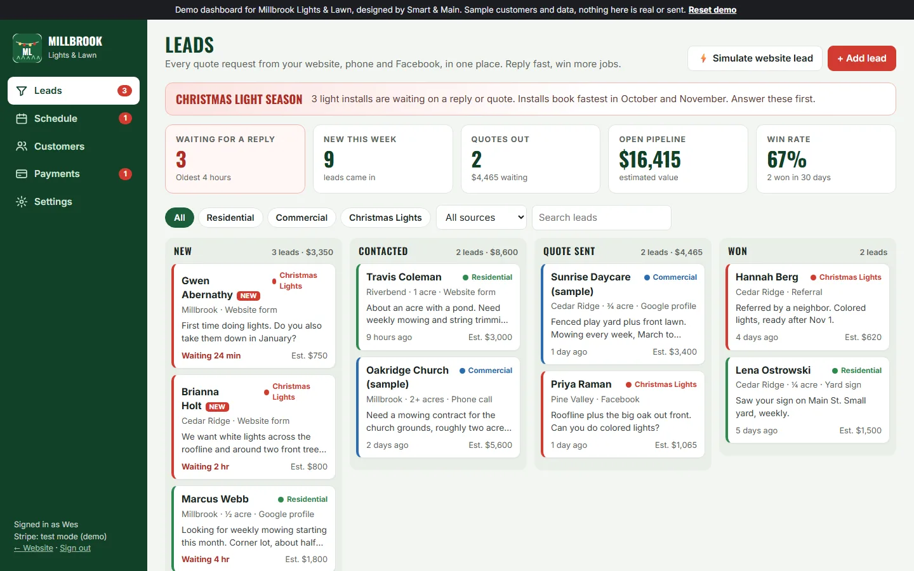Select the All filter pill

tap(180, 218)
